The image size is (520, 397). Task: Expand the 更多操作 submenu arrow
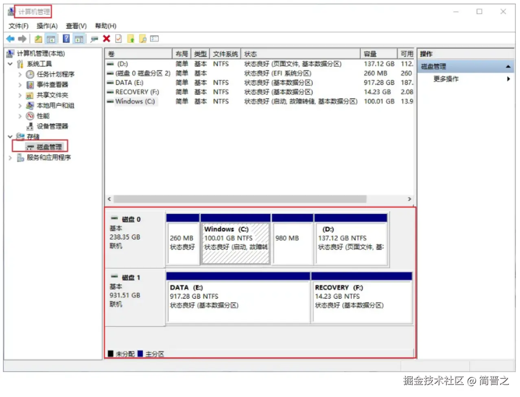click(508, 79)
